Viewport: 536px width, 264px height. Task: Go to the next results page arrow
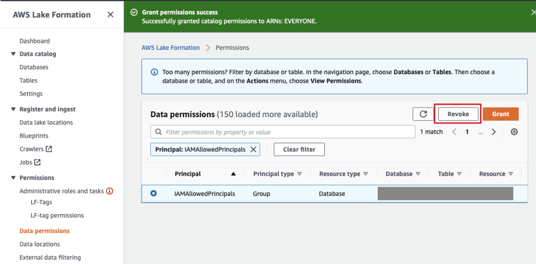[x=493, y=132]
